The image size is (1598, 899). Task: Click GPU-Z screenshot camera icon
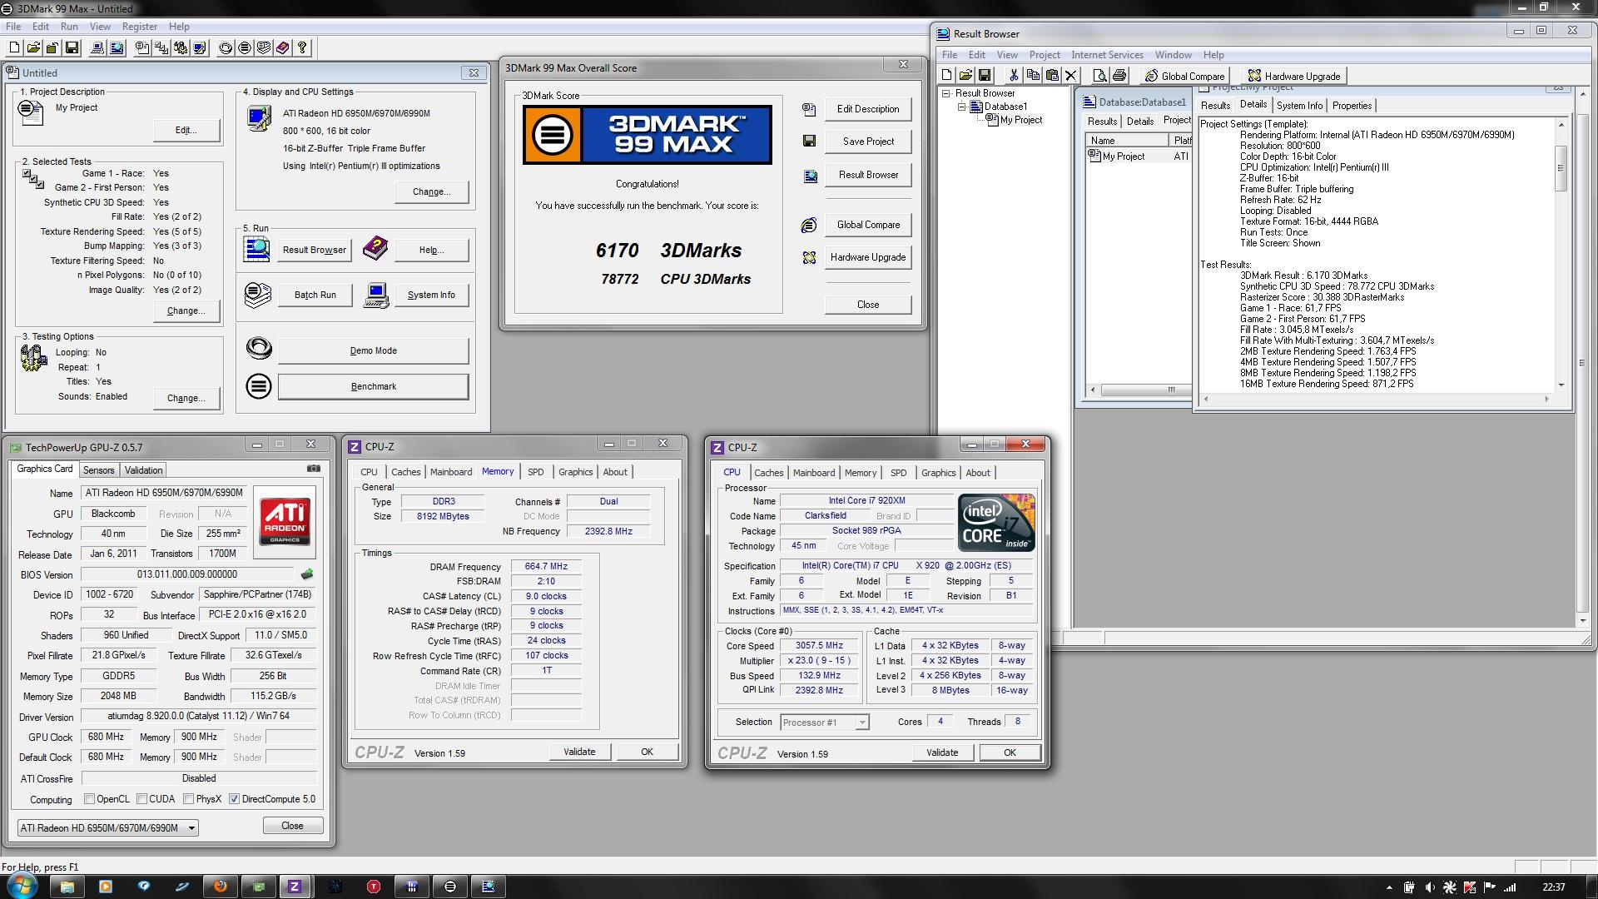314,469
